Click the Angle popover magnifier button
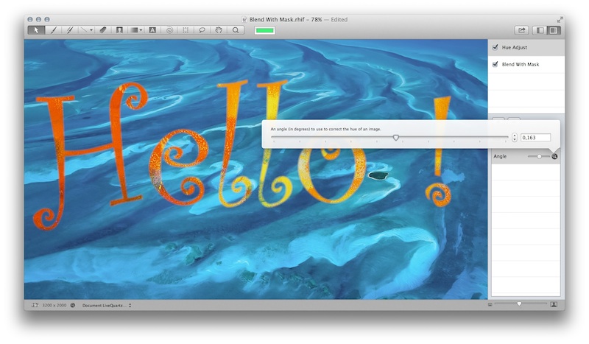589x344 pixels. tap(554, 156)
